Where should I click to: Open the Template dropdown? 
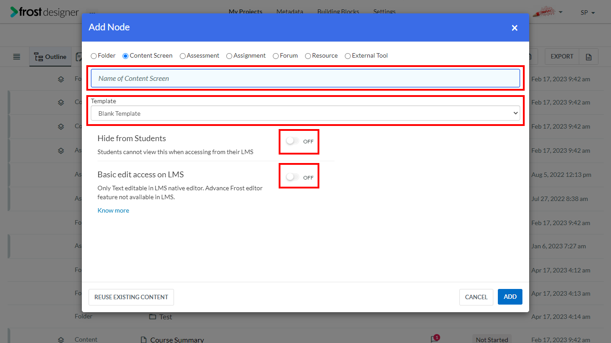point(305,113)
